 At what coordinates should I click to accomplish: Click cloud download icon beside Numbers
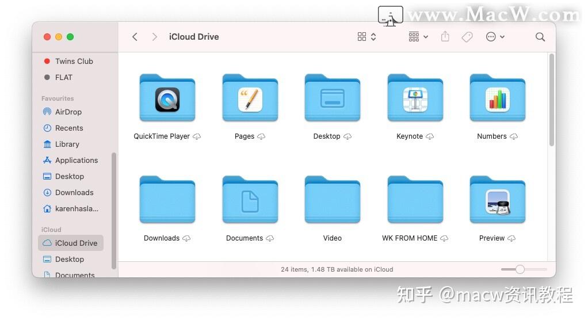coord(514,136)
